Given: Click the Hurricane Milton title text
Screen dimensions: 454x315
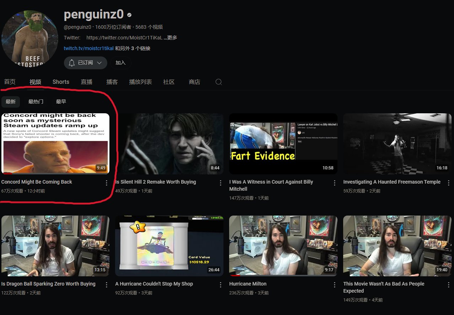Looking at the screenshot, I should [x=248, y=284].
